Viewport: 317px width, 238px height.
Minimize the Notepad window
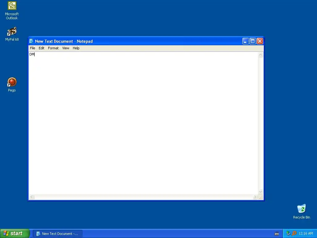click(x=245, y=41)
